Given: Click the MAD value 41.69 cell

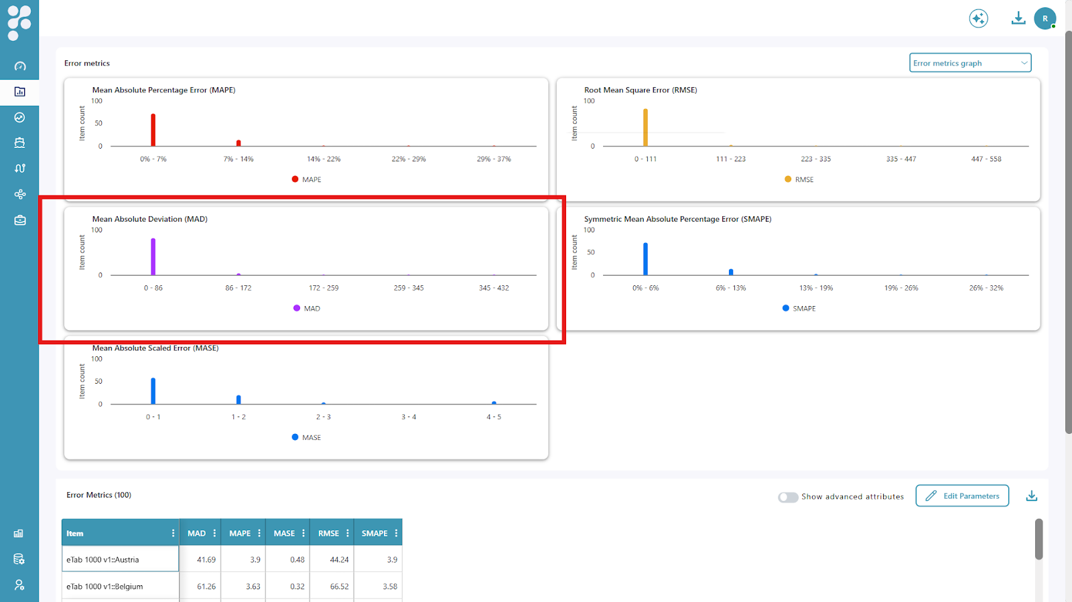Looking at the screenshot, I should [x=200, y=559].
